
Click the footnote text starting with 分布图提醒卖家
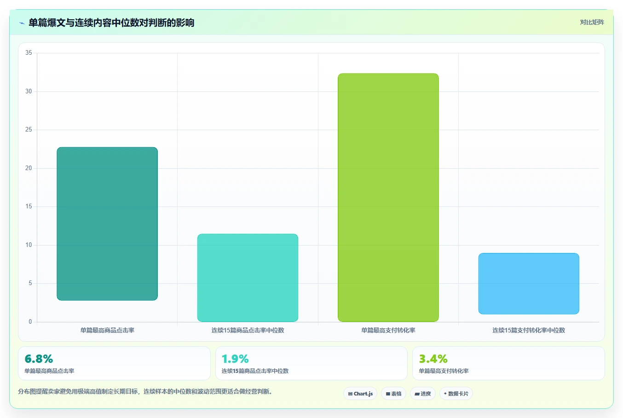tap(146, 392)
